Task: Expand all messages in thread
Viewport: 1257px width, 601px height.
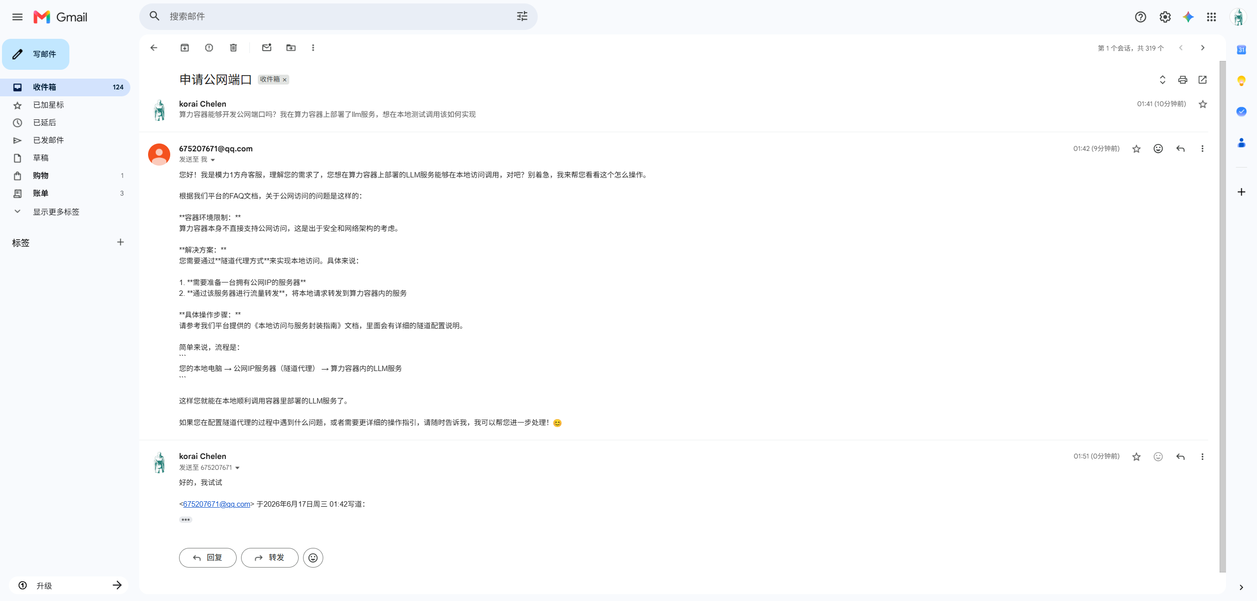Action: point(1163,80)
